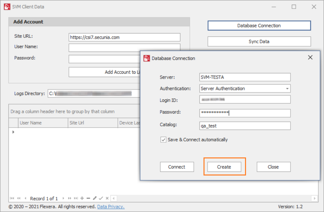The height and width of the screenshot is (212, 324).
Task: Open the Data Privacy link
Action: [111, 207]
